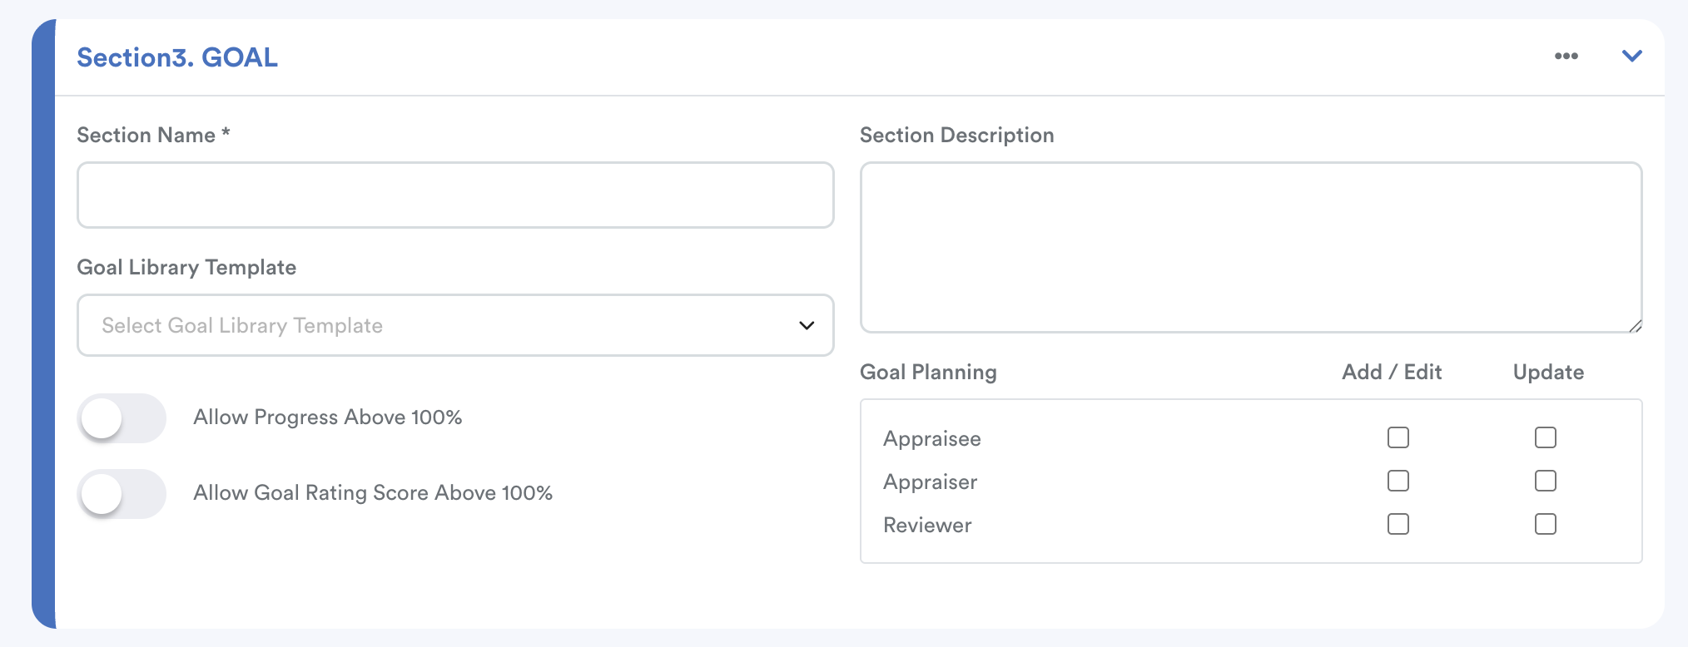Screen dimensions: 1688x647
Task: Check Appraisee Update checkbox
Action: (1545, 437)
